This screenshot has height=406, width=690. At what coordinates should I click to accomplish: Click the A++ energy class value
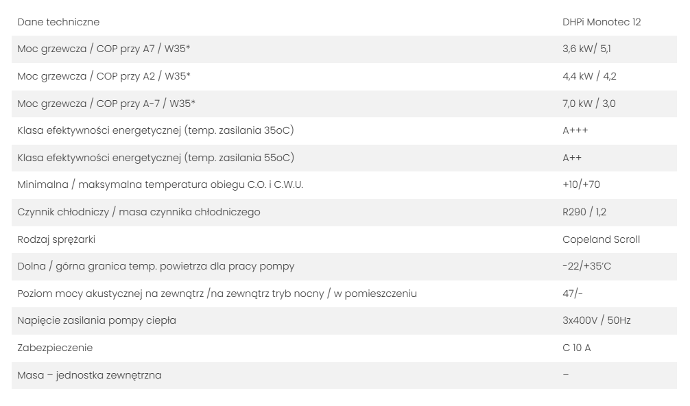(572, 158)
